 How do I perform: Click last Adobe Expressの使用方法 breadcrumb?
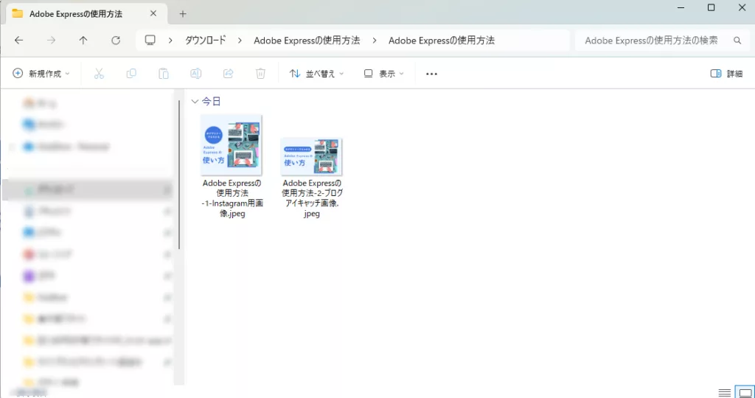click(442, 41)
